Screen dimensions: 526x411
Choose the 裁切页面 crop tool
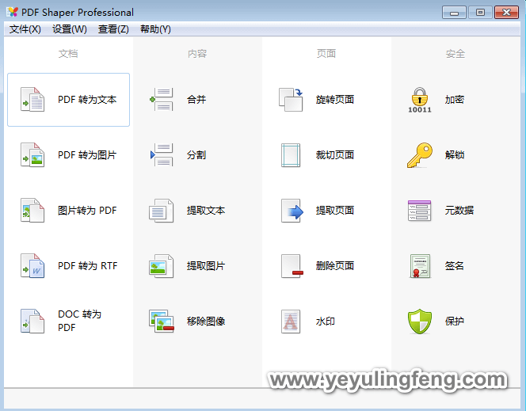(x=326, y=155)
